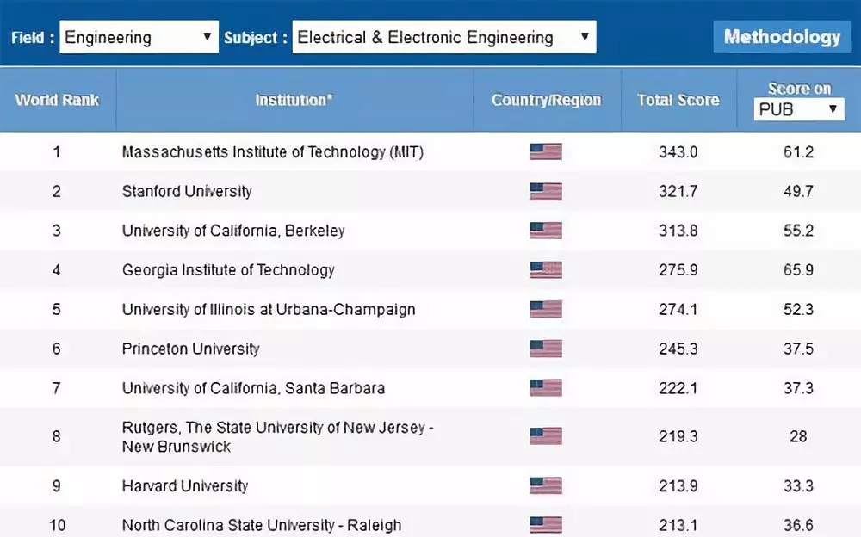Click the Institution column header
The image size is (861, 537).
click(x=294, y=100)
